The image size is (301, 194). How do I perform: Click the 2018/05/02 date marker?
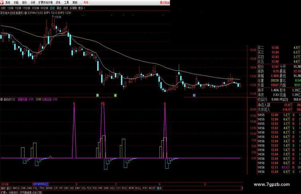(41, 184)
